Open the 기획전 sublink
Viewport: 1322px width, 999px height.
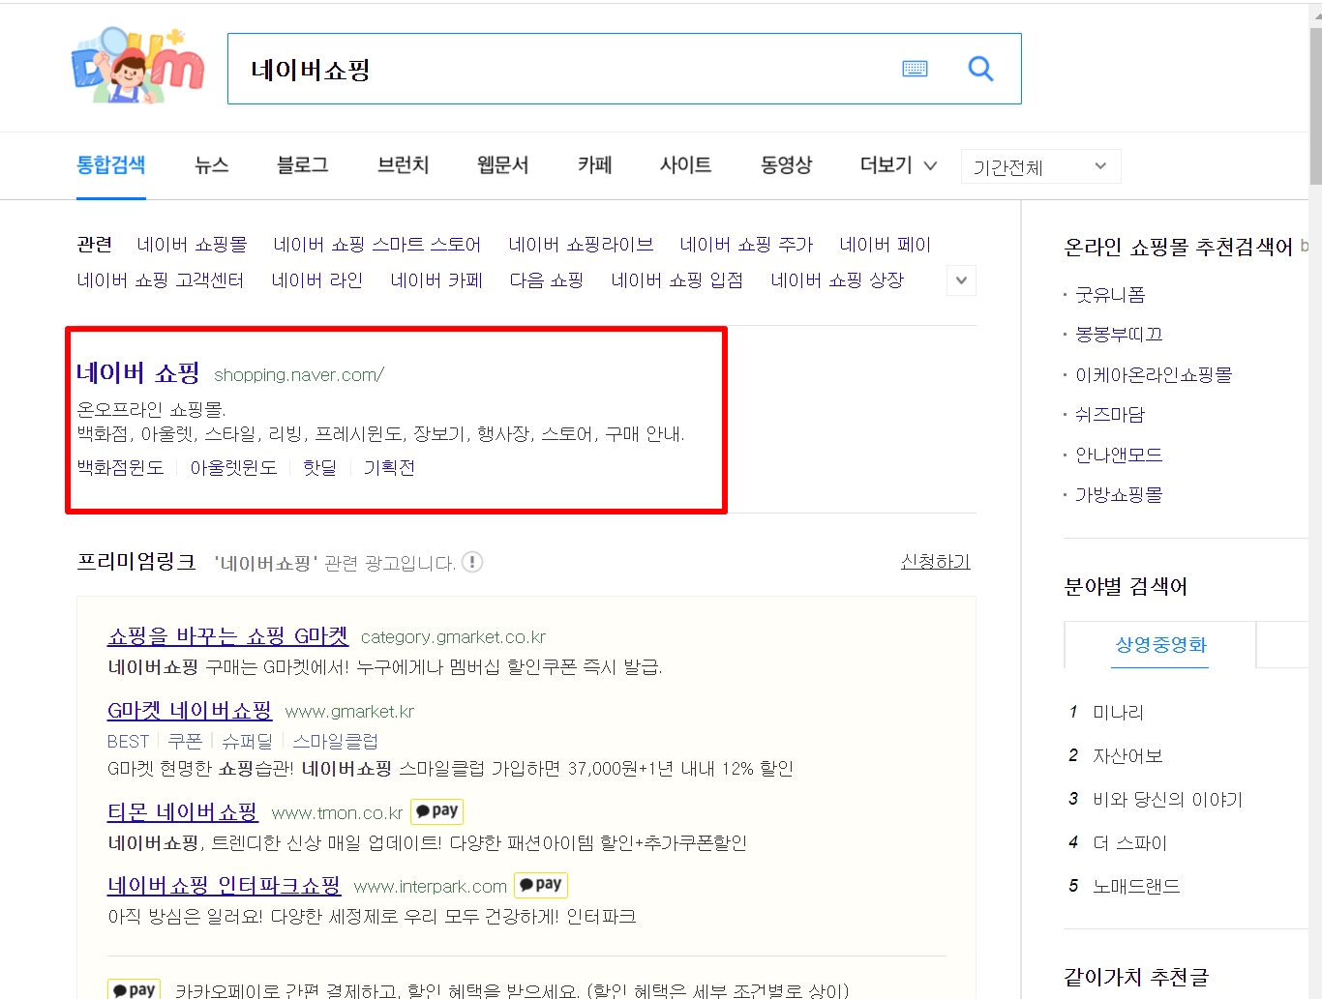click(389, 468)
